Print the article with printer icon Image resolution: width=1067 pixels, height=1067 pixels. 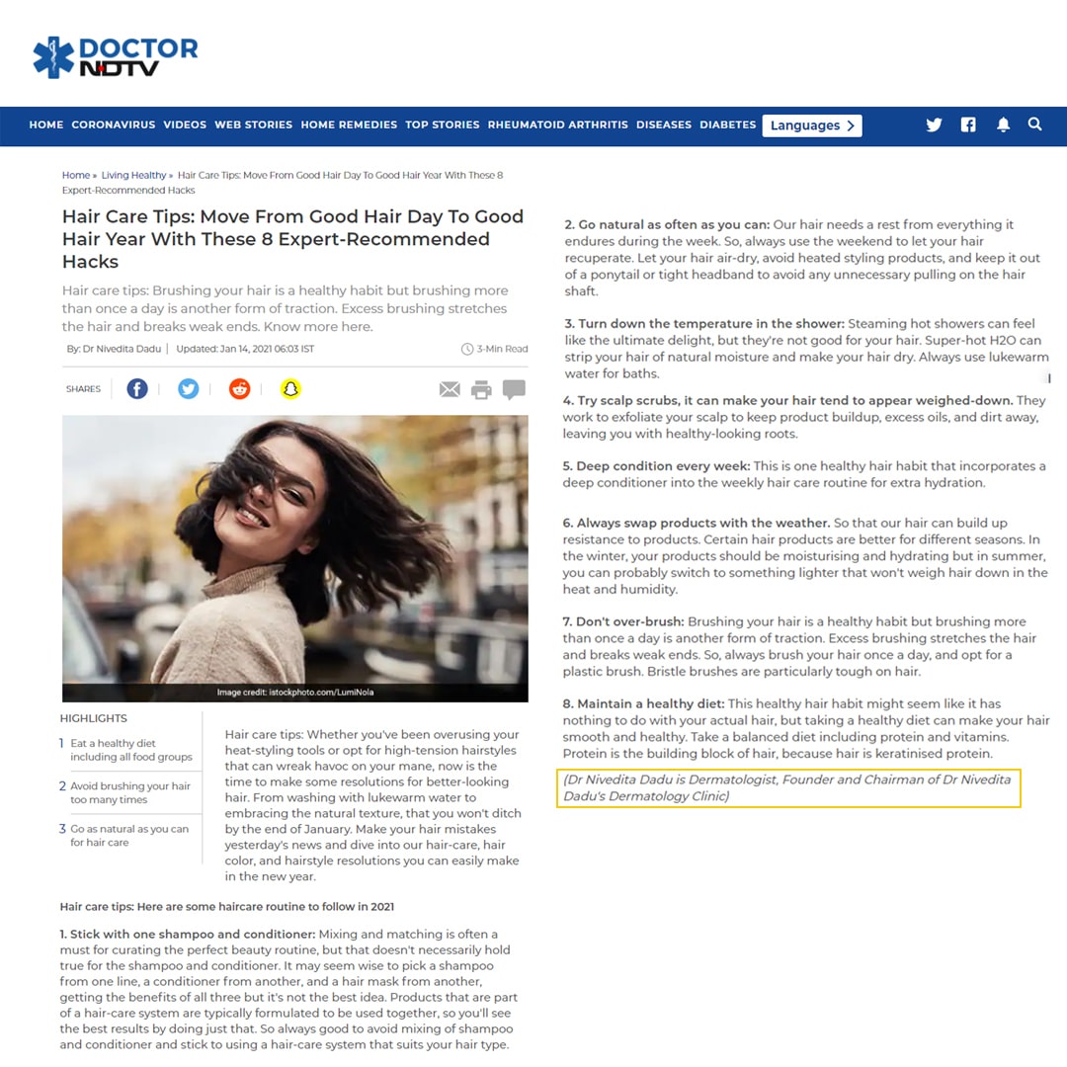[x=481, y=390]
